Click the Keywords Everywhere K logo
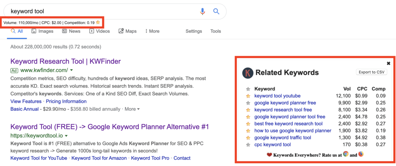The image size is (396, 166). point(247,73)
